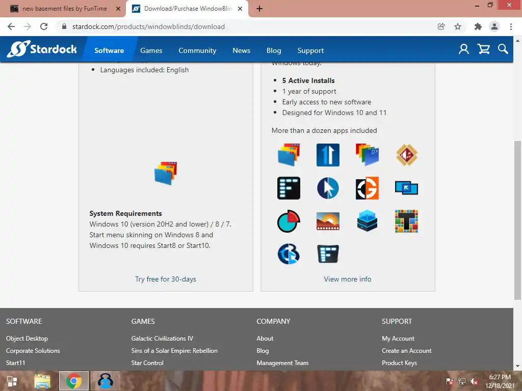Select the blue up-arrow Start11 app icon
522x391 pixels.
pyautogui.click(x=328, y=155)
